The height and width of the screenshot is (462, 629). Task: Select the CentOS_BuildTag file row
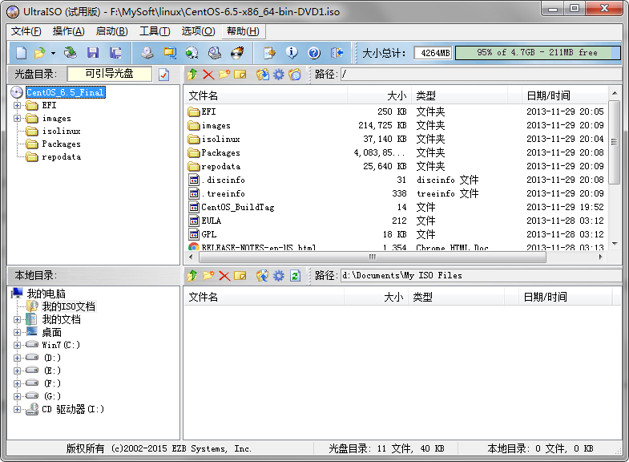(397, 208)
